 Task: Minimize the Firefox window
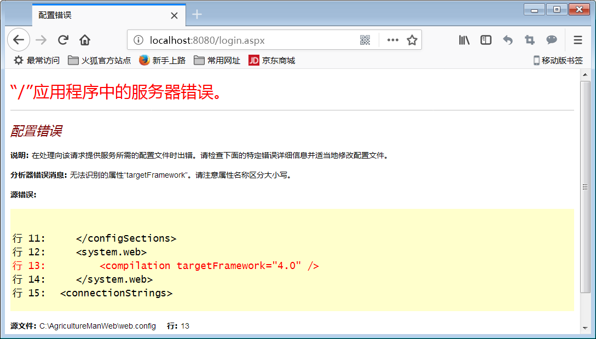point(534,9)
